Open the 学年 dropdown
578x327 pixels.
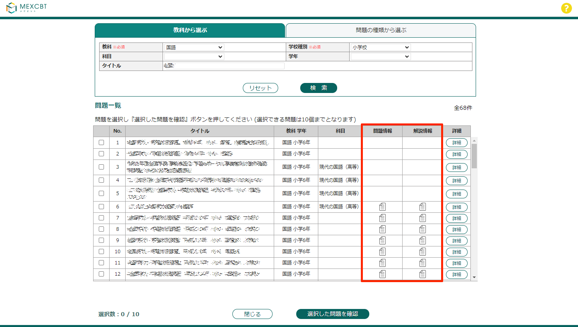tap(381, 57)
